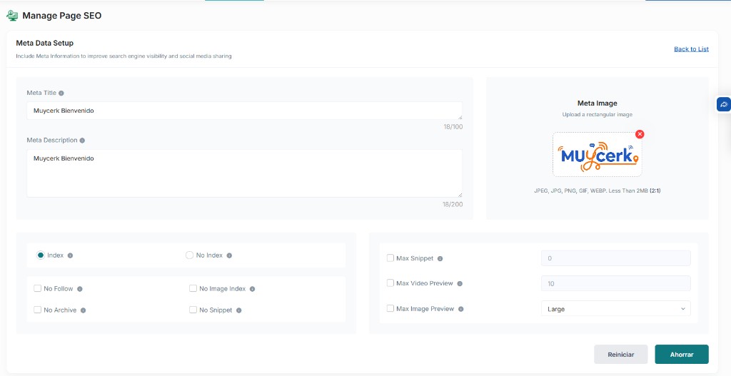Screen dimensions: 731x376
Task: Click info icon beside Meta Description
Action: 83,141
